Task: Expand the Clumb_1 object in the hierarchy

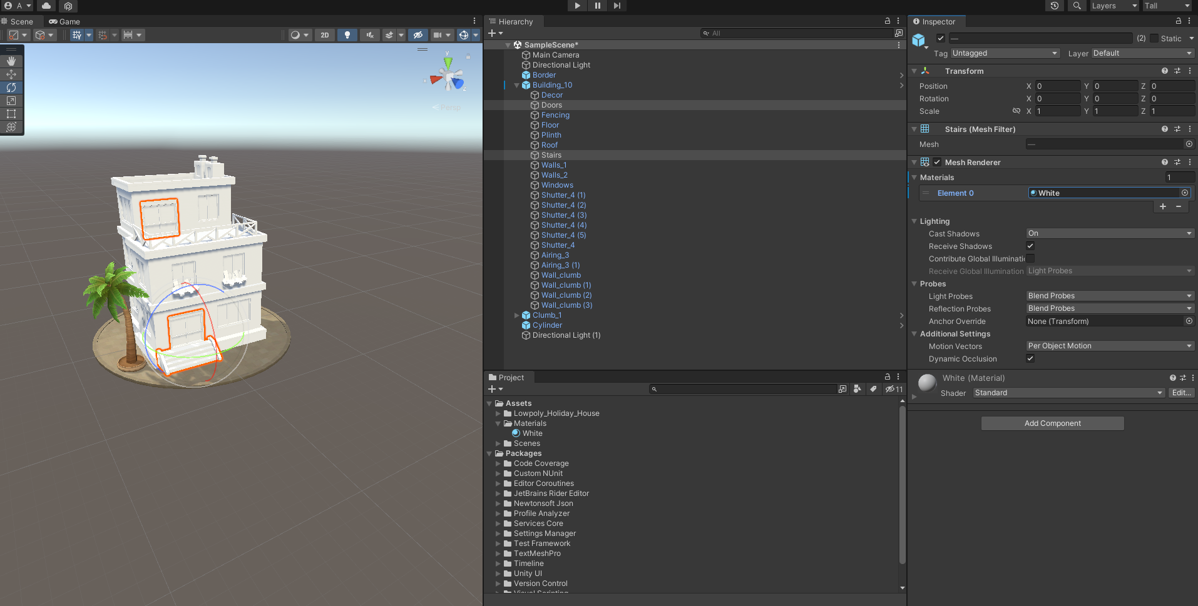Action: click(x=516, y=315)
